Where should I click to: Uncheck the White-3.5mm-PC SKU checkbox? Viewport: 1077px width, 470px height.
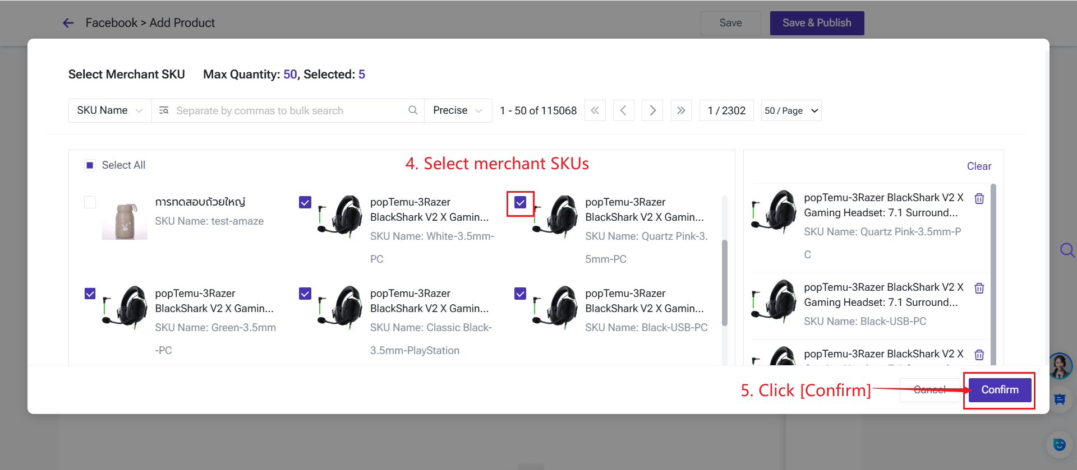pyautogui.click(x=305, y=202)
